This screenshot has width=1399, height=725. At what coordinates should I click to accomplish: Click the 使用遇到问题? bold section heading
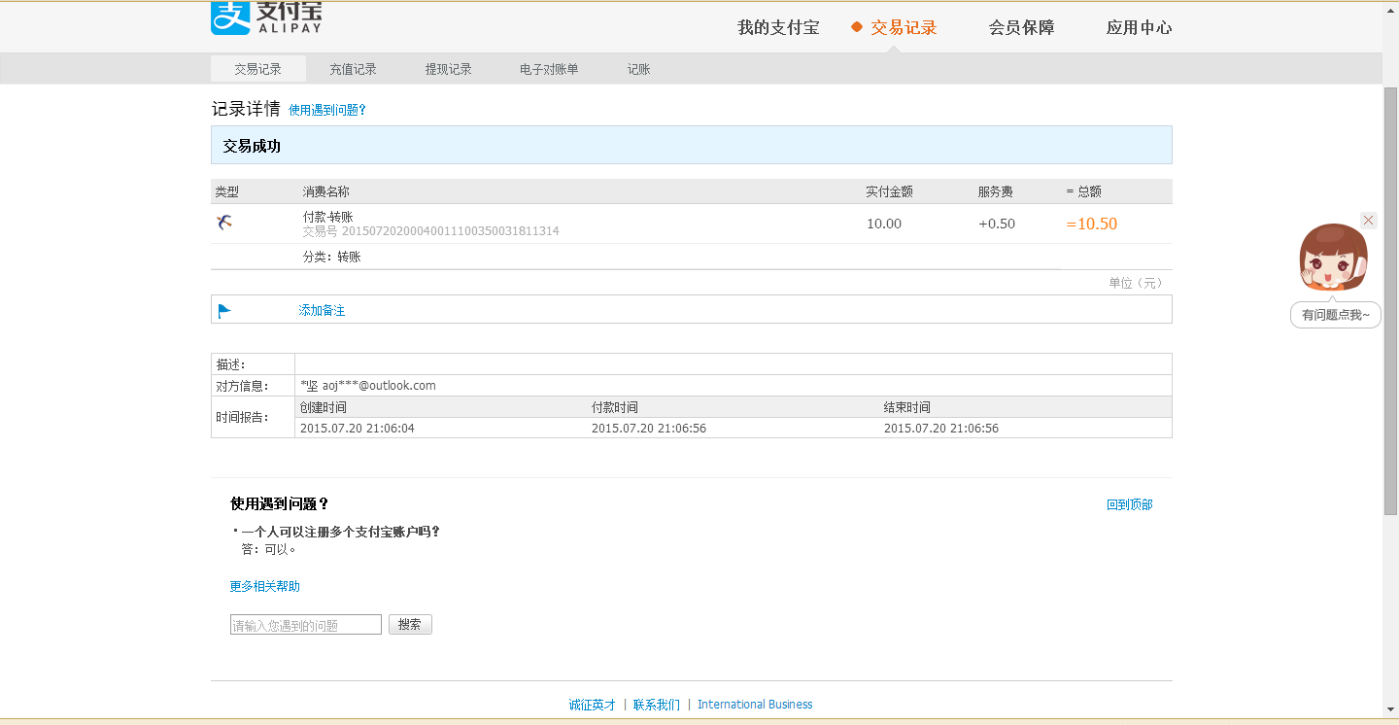coord(280,503)
